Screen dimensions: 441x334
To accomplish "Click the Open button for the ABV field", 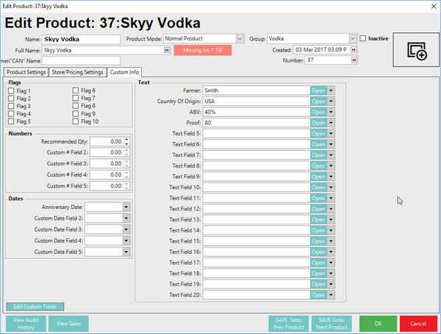I will (318, 112).
